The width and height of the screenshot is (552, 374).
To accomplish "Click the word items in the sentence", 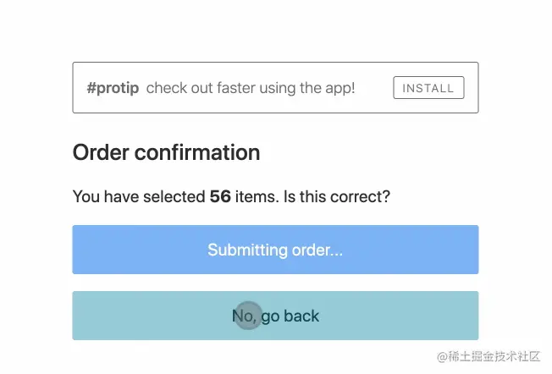I will tap(254, 197).
